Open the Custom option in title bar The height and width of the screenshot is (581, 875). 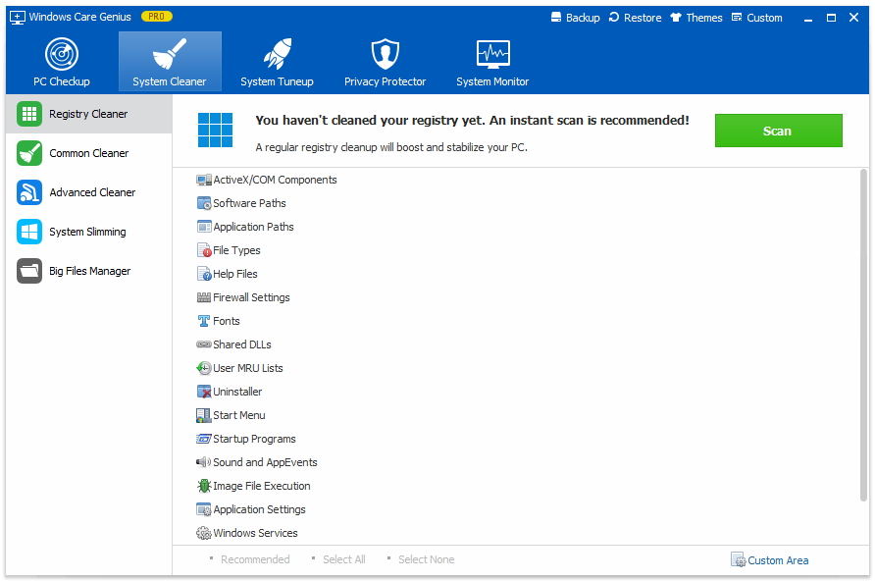pos(756,18)
